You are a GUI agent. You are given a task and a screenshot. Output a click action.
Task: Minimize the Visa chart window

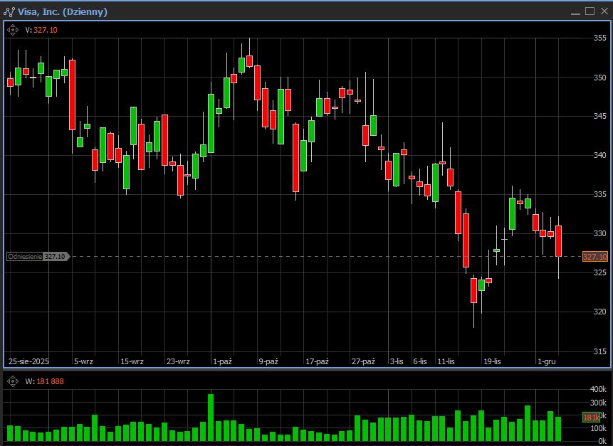[575, 11]
